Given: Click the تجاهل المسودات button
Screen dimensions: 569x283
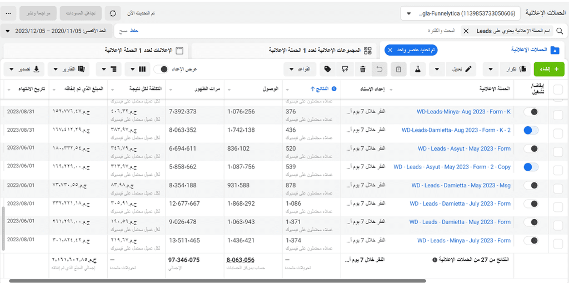Looking at the screenshot, I should pos(81,13).
